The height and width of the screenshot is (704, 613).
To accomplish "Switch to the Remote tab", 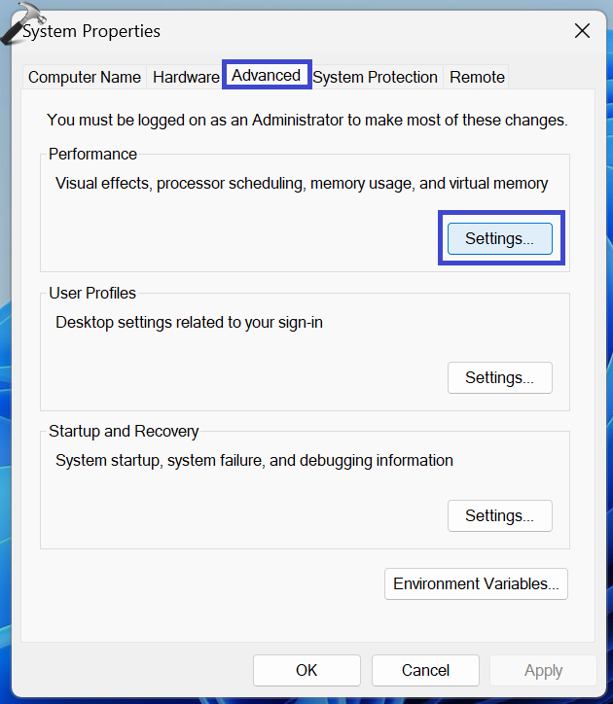I will pos(477,77).
